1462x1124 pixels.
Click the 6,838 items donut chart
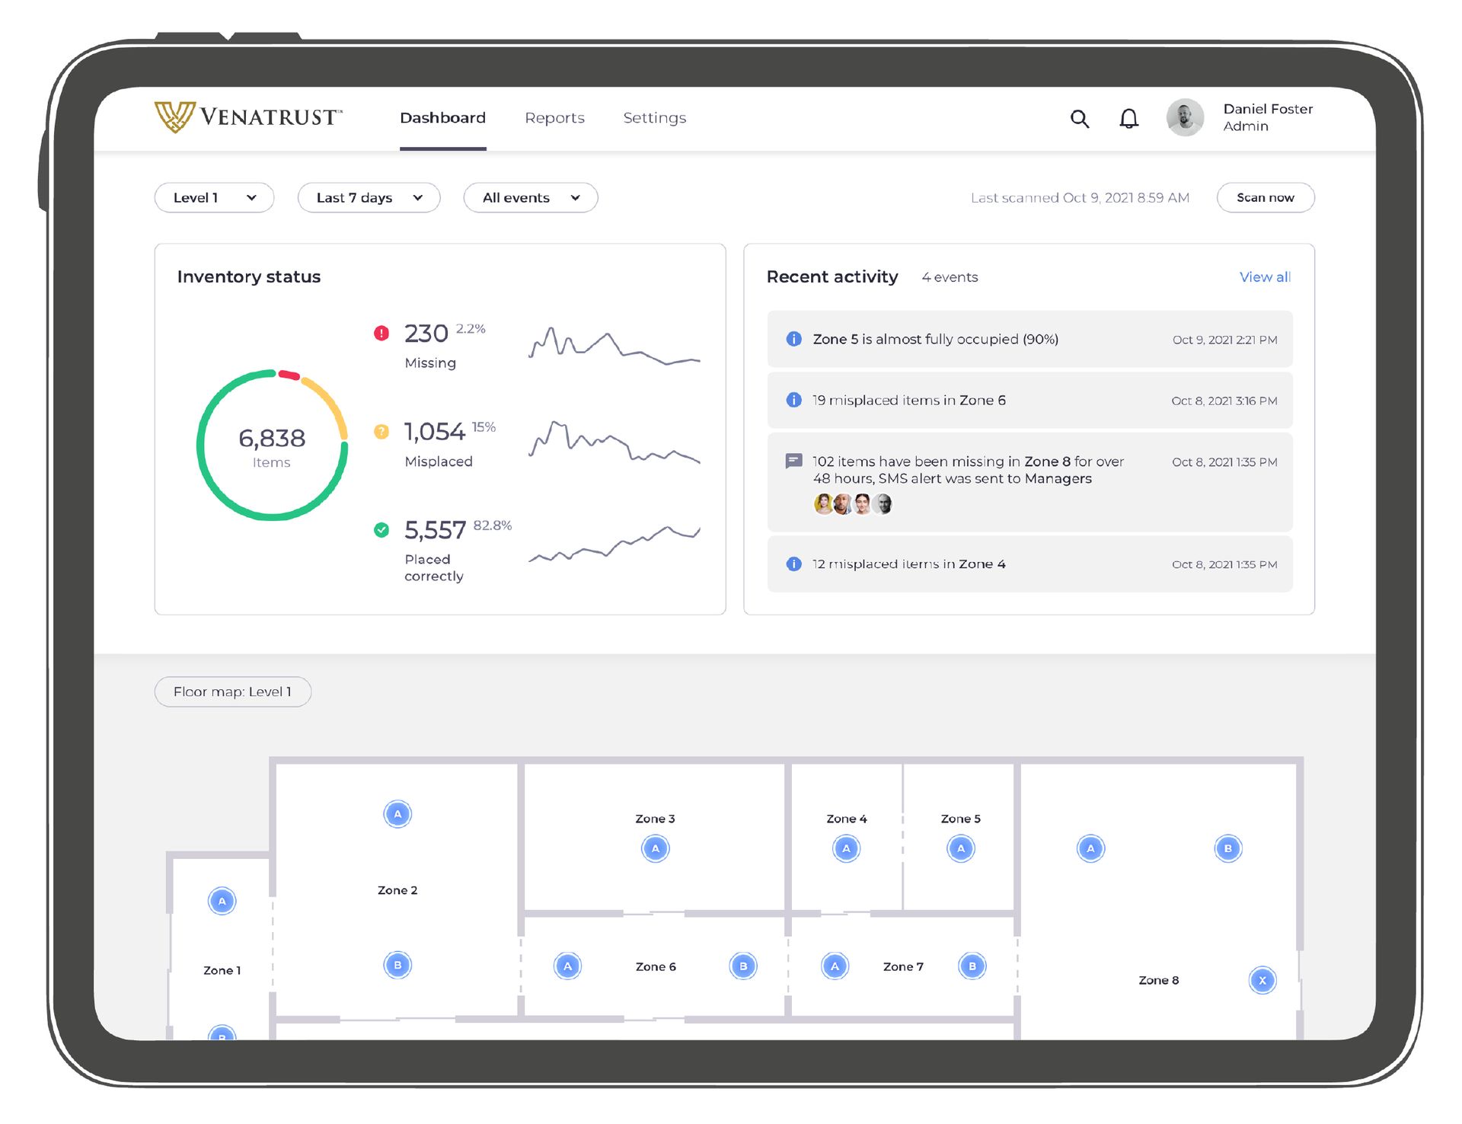click(x=272, y=445)
